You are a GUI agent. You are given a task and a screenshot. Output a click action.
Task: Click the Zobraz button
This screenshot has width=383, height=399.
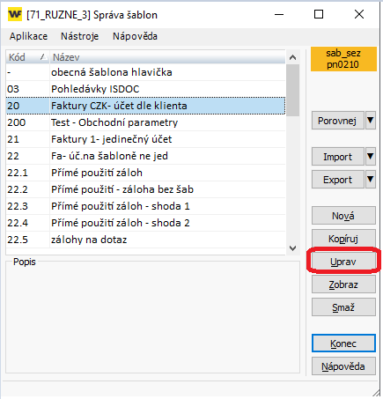click(x=343, y=284)
